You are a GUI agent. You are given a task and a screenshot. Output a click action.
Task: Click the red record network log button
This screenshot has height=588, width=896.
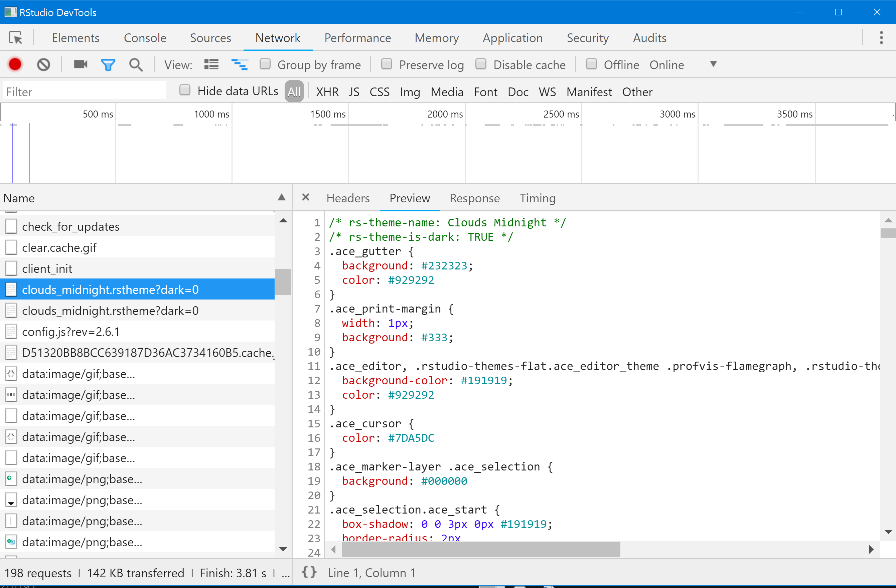pyautogui.click(x=15, y=65)
